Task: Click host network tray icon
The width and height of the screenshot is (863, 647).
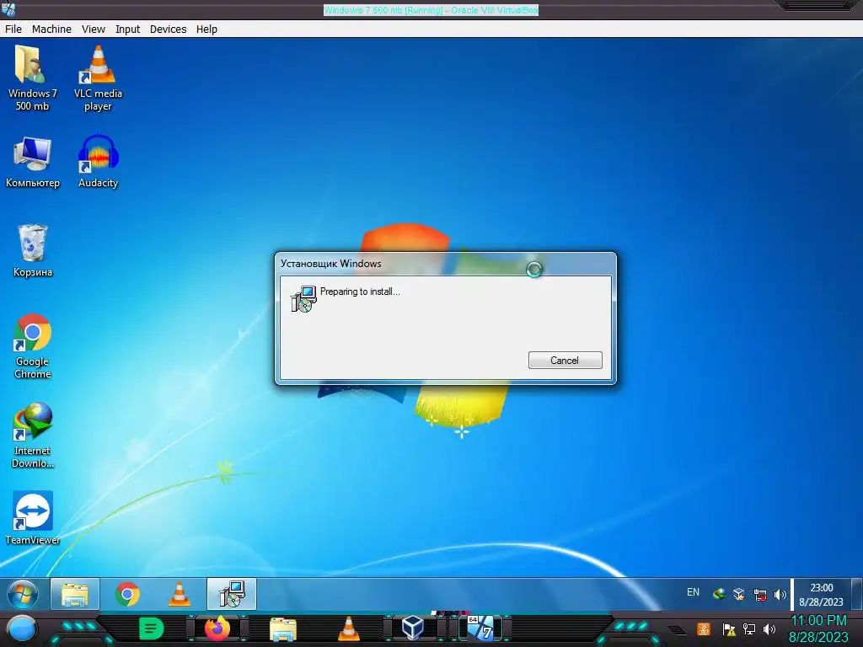Action: [x=749, y=628]
